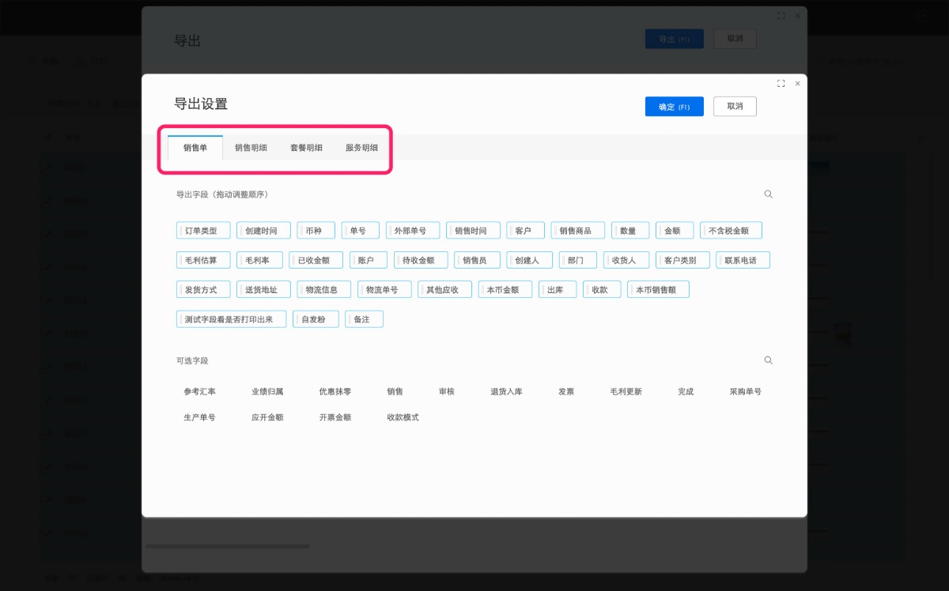949x591 pixels.
Task: Add optional field 开票金额
Action: coord(335,417)
